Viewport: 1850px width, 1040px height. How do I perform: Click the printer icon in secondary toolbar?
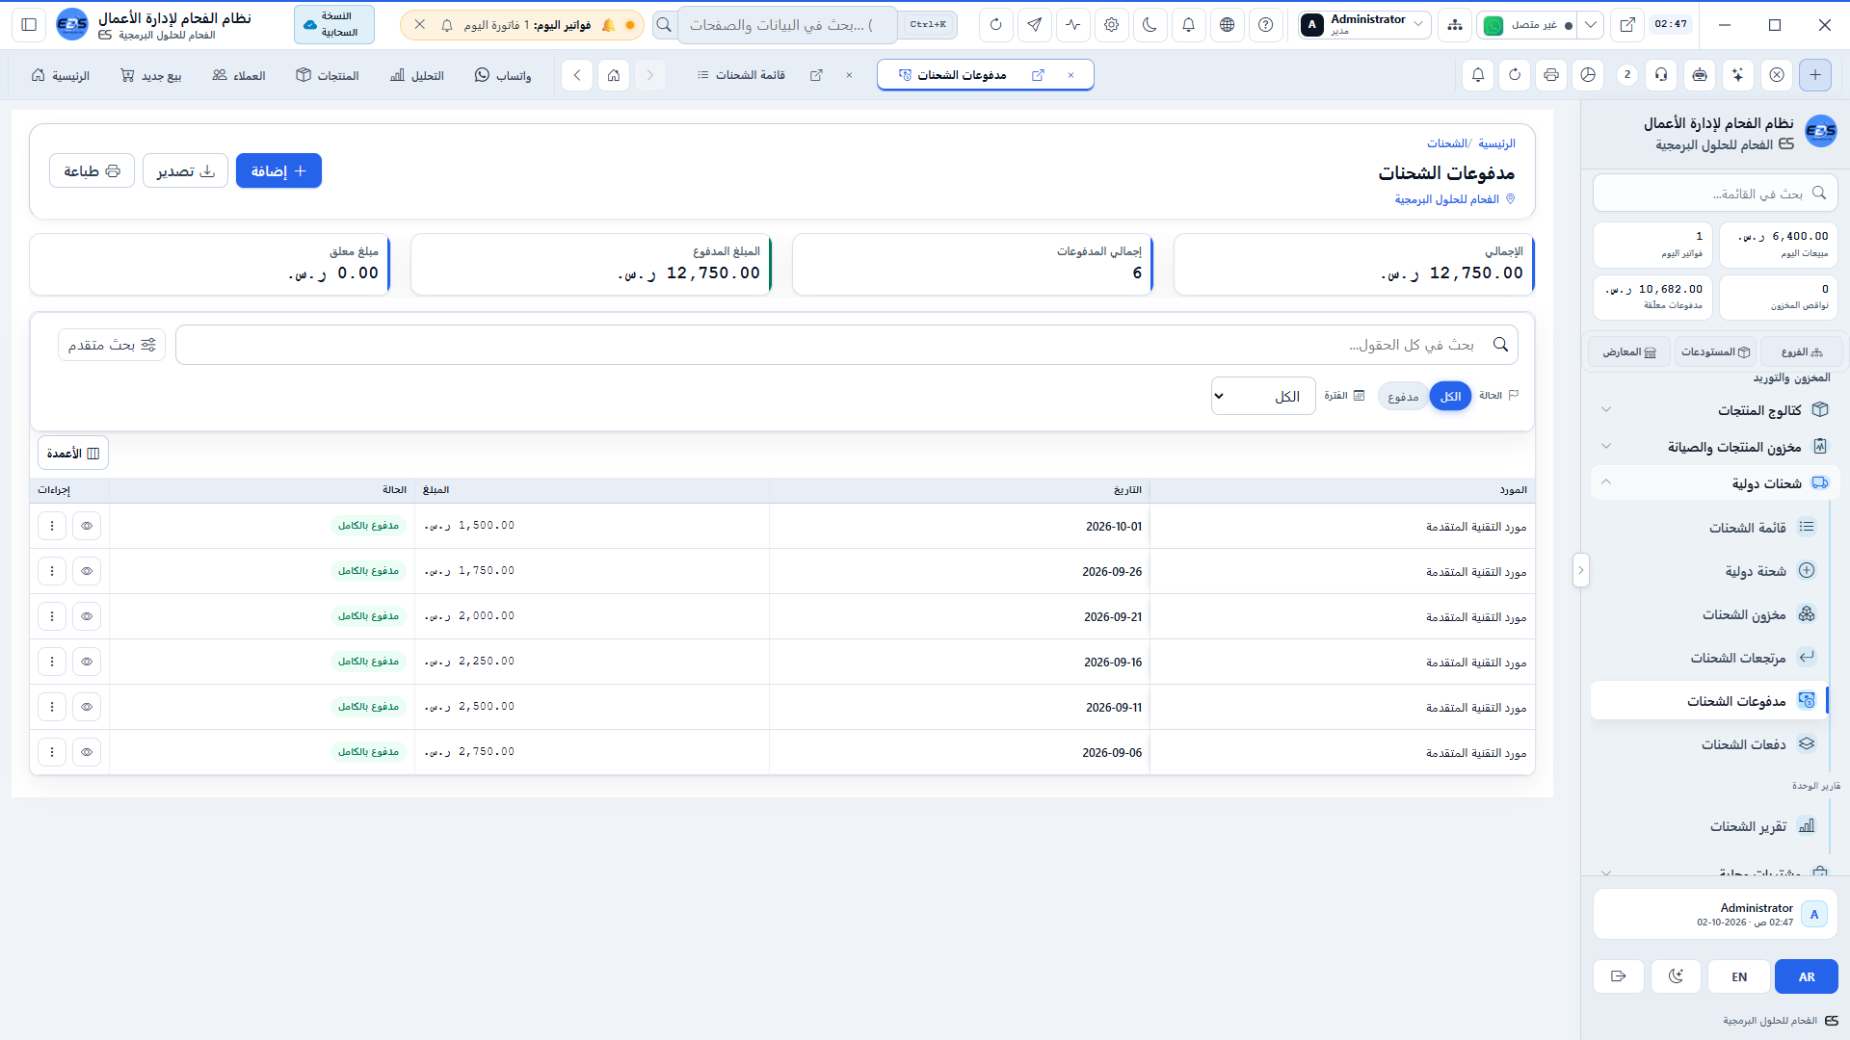[x=1551, y=75]
